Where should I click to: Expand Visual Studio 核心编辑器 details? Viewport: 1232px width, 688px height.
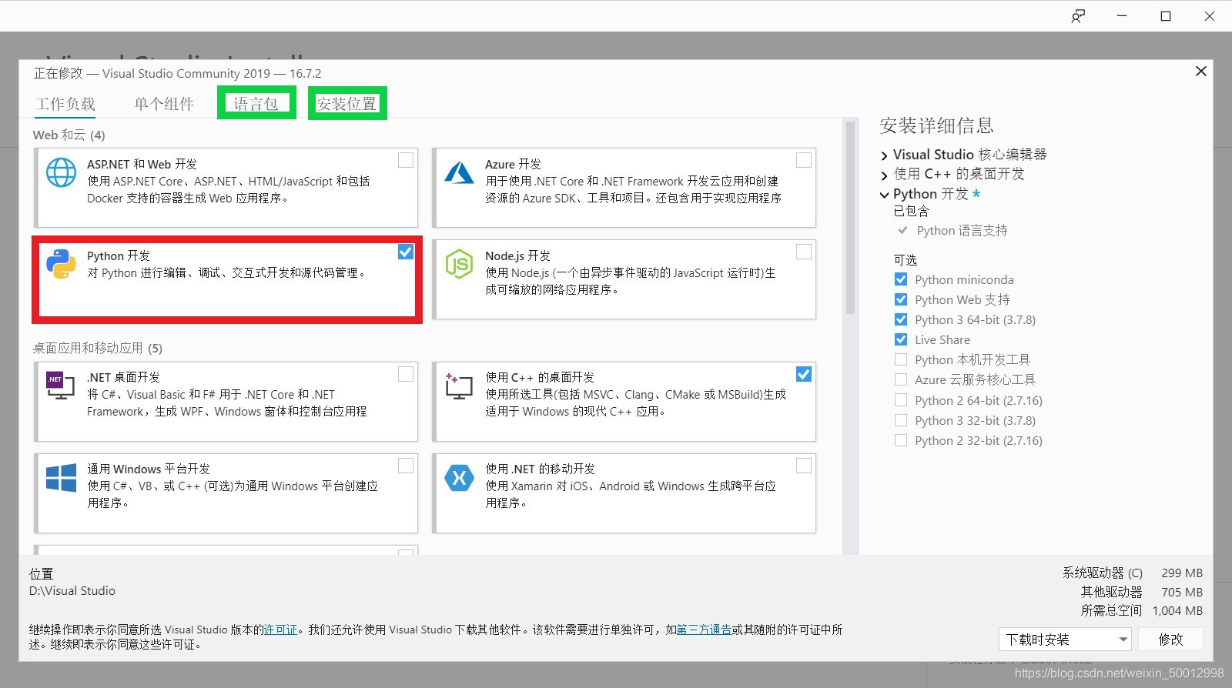coord(884,155)
